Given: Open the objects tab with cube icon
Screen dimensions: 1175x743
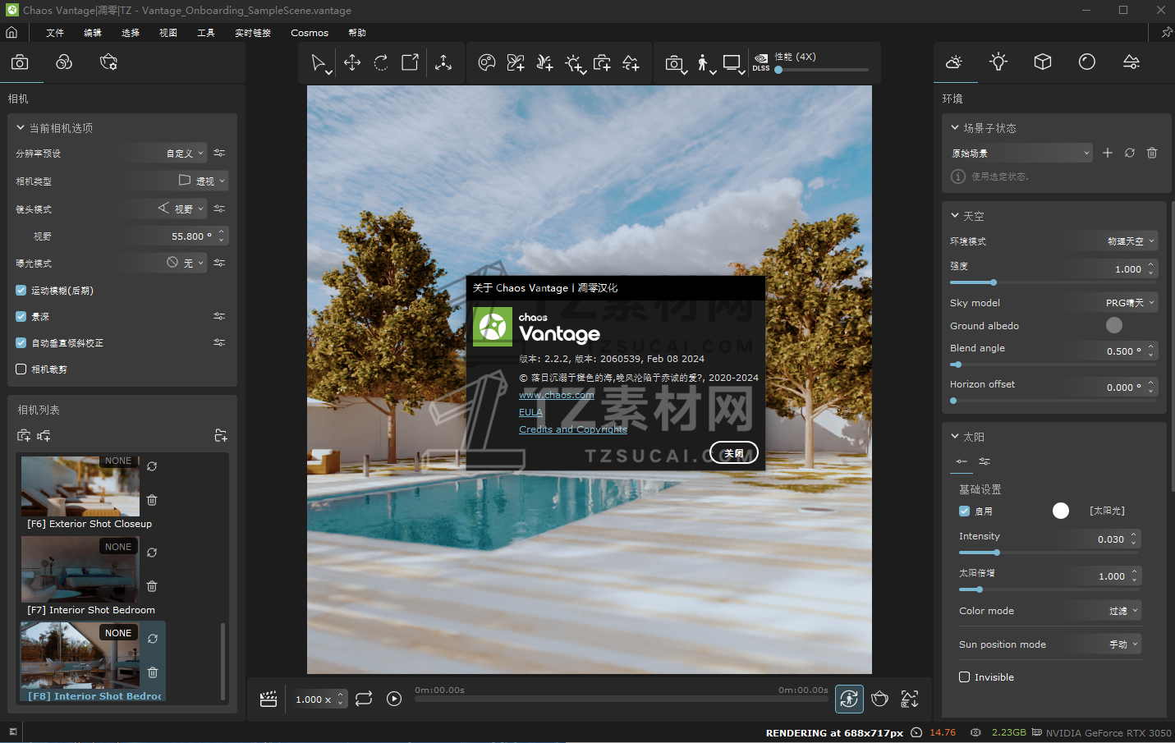Looking at the screenshot, I should click(x=1043, y=62).
